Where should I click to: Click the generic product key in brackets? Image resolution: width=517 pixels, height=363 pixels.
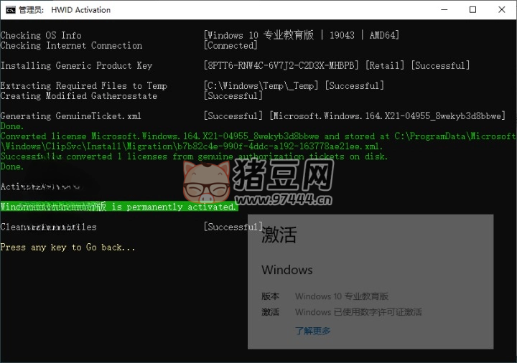click(281, 65)
